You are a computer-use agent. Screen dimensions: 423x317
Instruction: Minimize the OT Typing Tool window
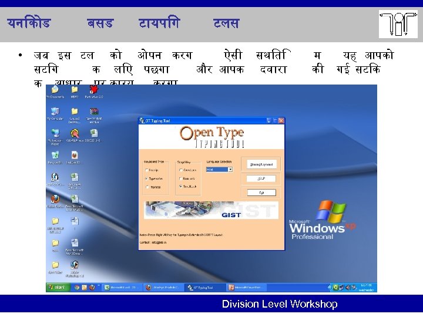(268, 121)
